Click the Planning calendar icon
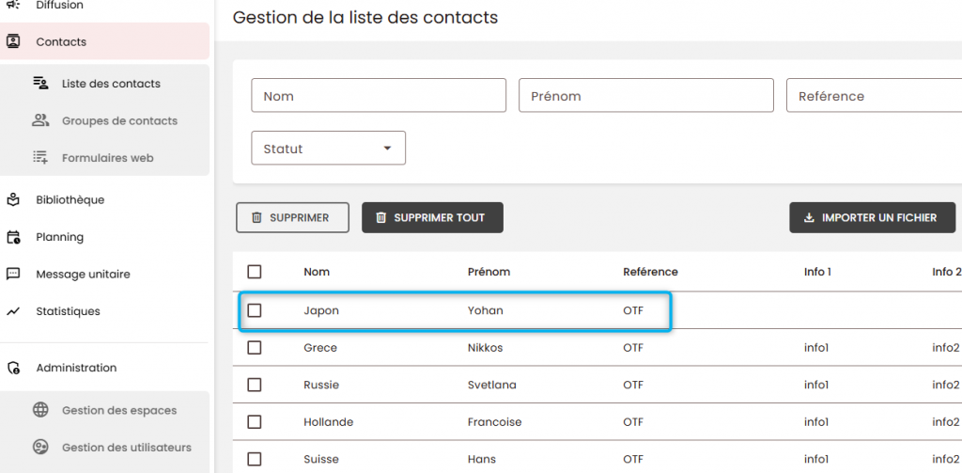The width and height of the screenshot is (962, 473). [13, 237]
